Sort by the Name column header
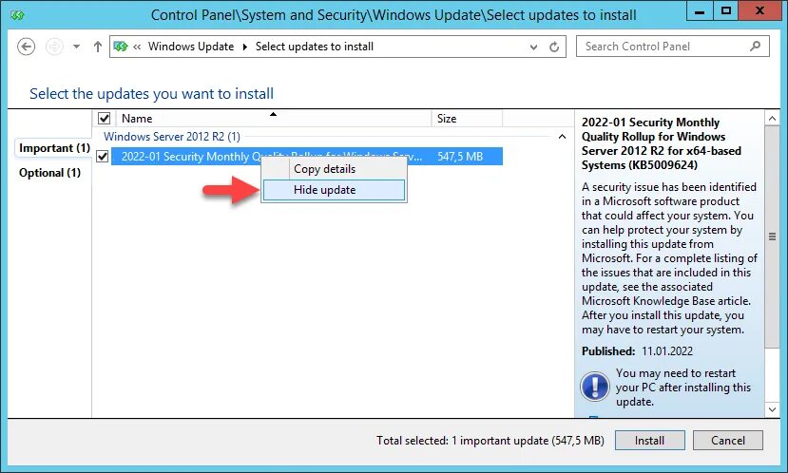Screen dimensions: 788x473 (x=274, y=119)
